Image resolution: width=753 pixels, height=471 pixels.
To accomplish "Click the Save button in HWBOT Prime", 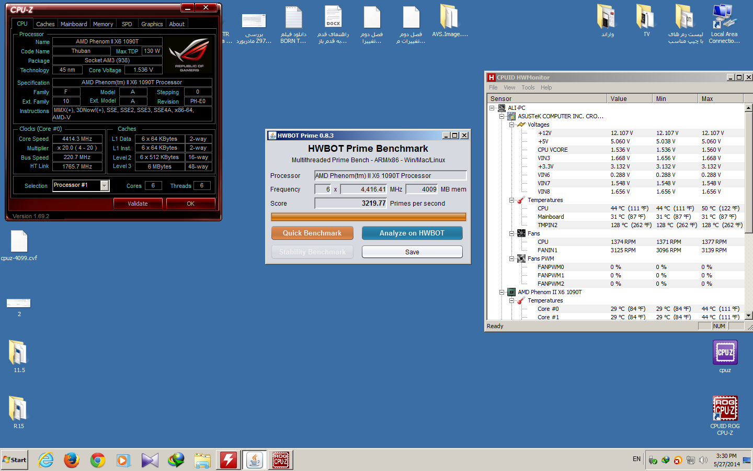I will pyautogui.click(x=412, y=252).
